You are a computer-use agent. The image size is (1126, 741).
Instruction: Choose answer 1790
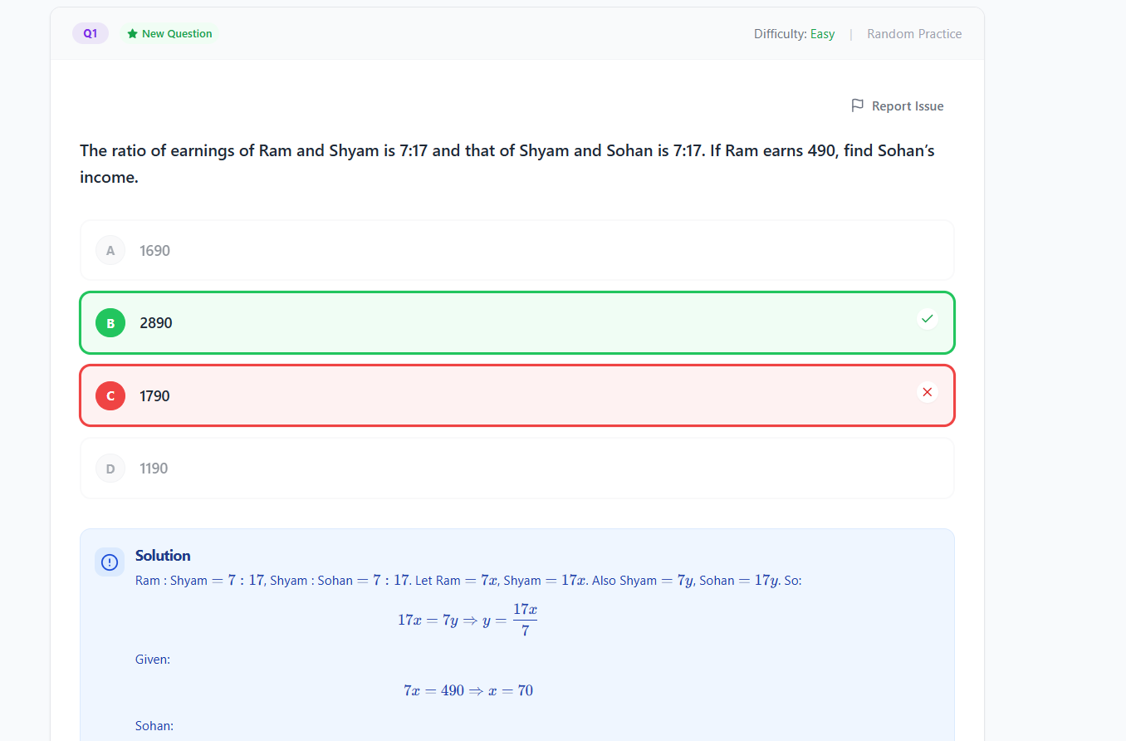[x=517, y=396]
